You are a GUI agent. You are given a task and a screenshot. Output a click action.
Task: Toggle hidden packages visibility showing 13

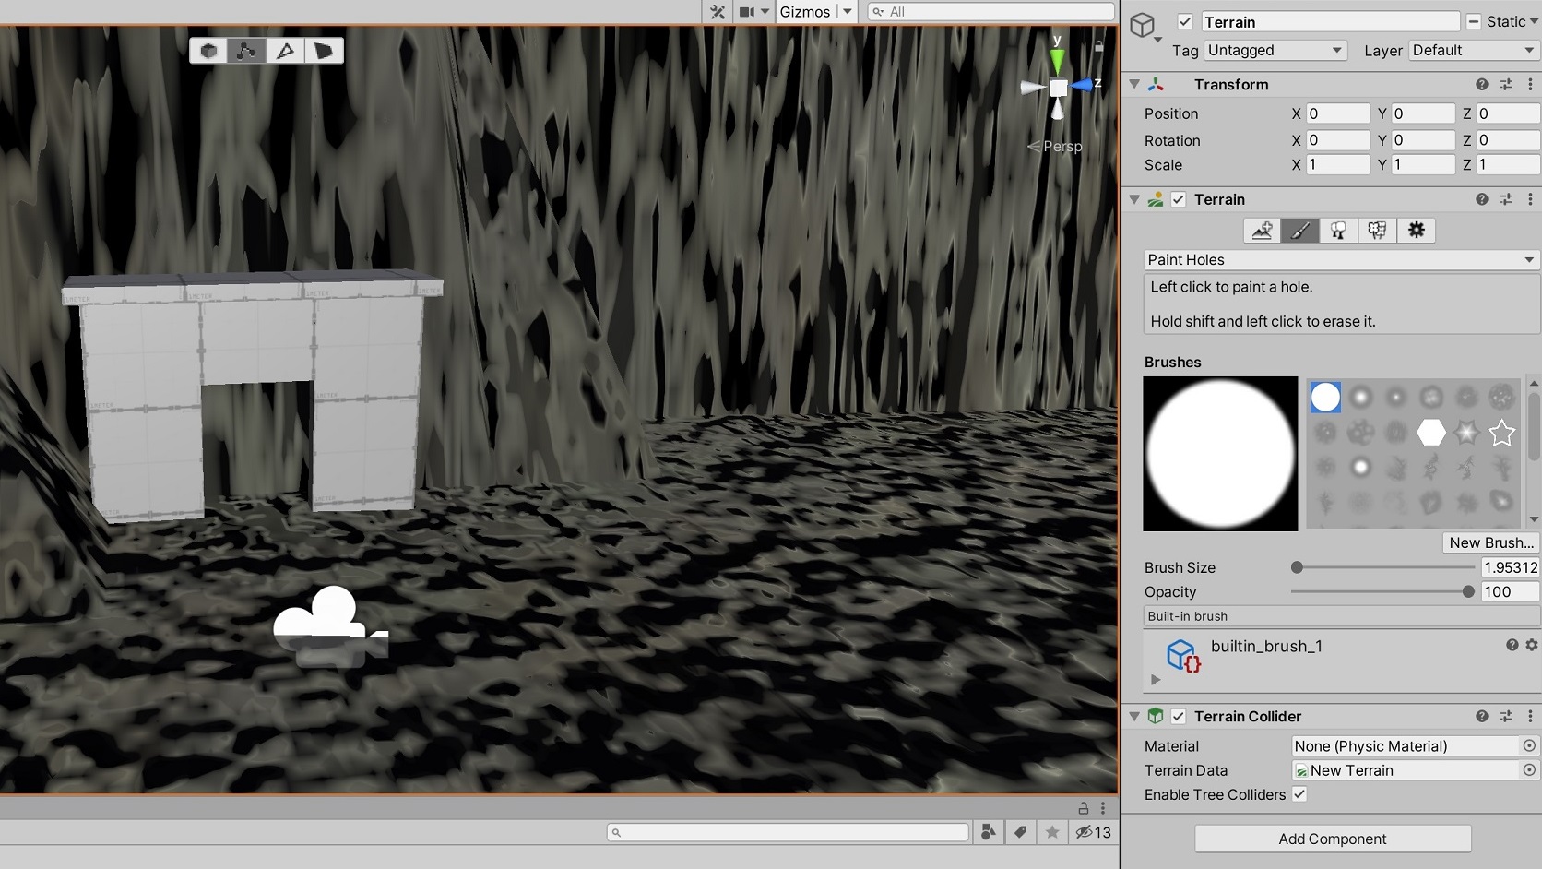tap(1093, 832)
